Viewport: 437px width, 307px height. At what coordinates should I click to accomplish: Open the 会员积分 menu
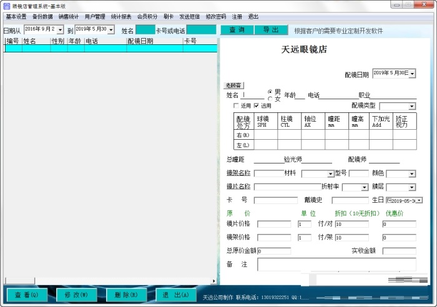[147, 17]
